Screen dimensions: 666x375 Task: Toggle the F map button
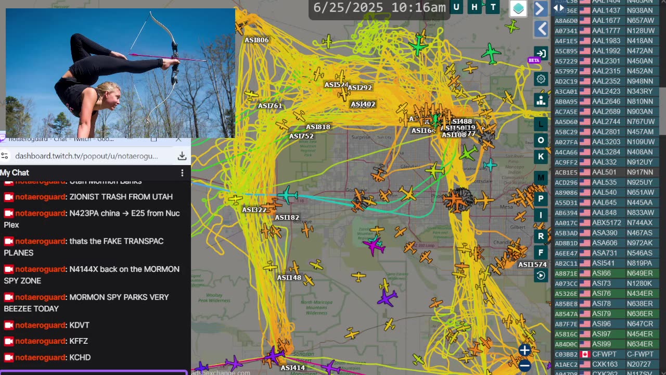tap(541, 253)
